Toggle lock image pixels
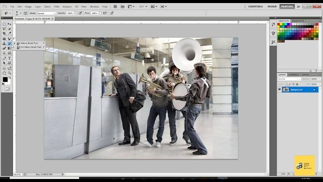Screen dimensions: 323x182 [290, 84]
